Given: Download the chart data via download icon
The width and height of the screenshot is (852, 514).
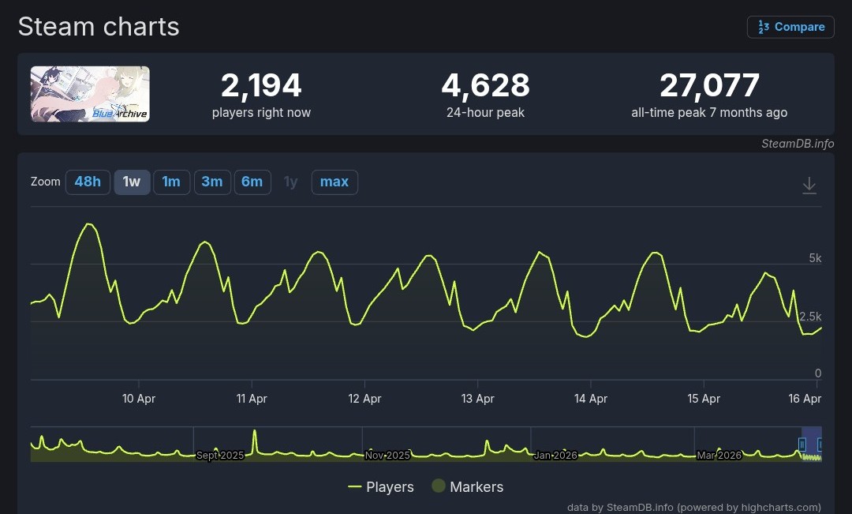Looking at the screenshot, I should click(809, 186).
